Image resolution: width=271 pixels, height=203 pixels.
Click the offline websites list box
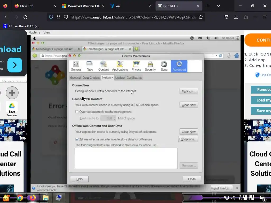click(x=126, y=158)
